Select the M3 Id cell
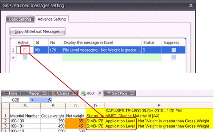The width and height of the screenshot is (214, 132). tap(41, 50)
